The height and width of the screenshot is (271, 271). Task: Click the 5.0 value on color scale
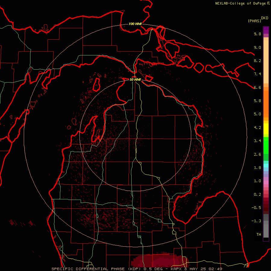pos(257,114)
